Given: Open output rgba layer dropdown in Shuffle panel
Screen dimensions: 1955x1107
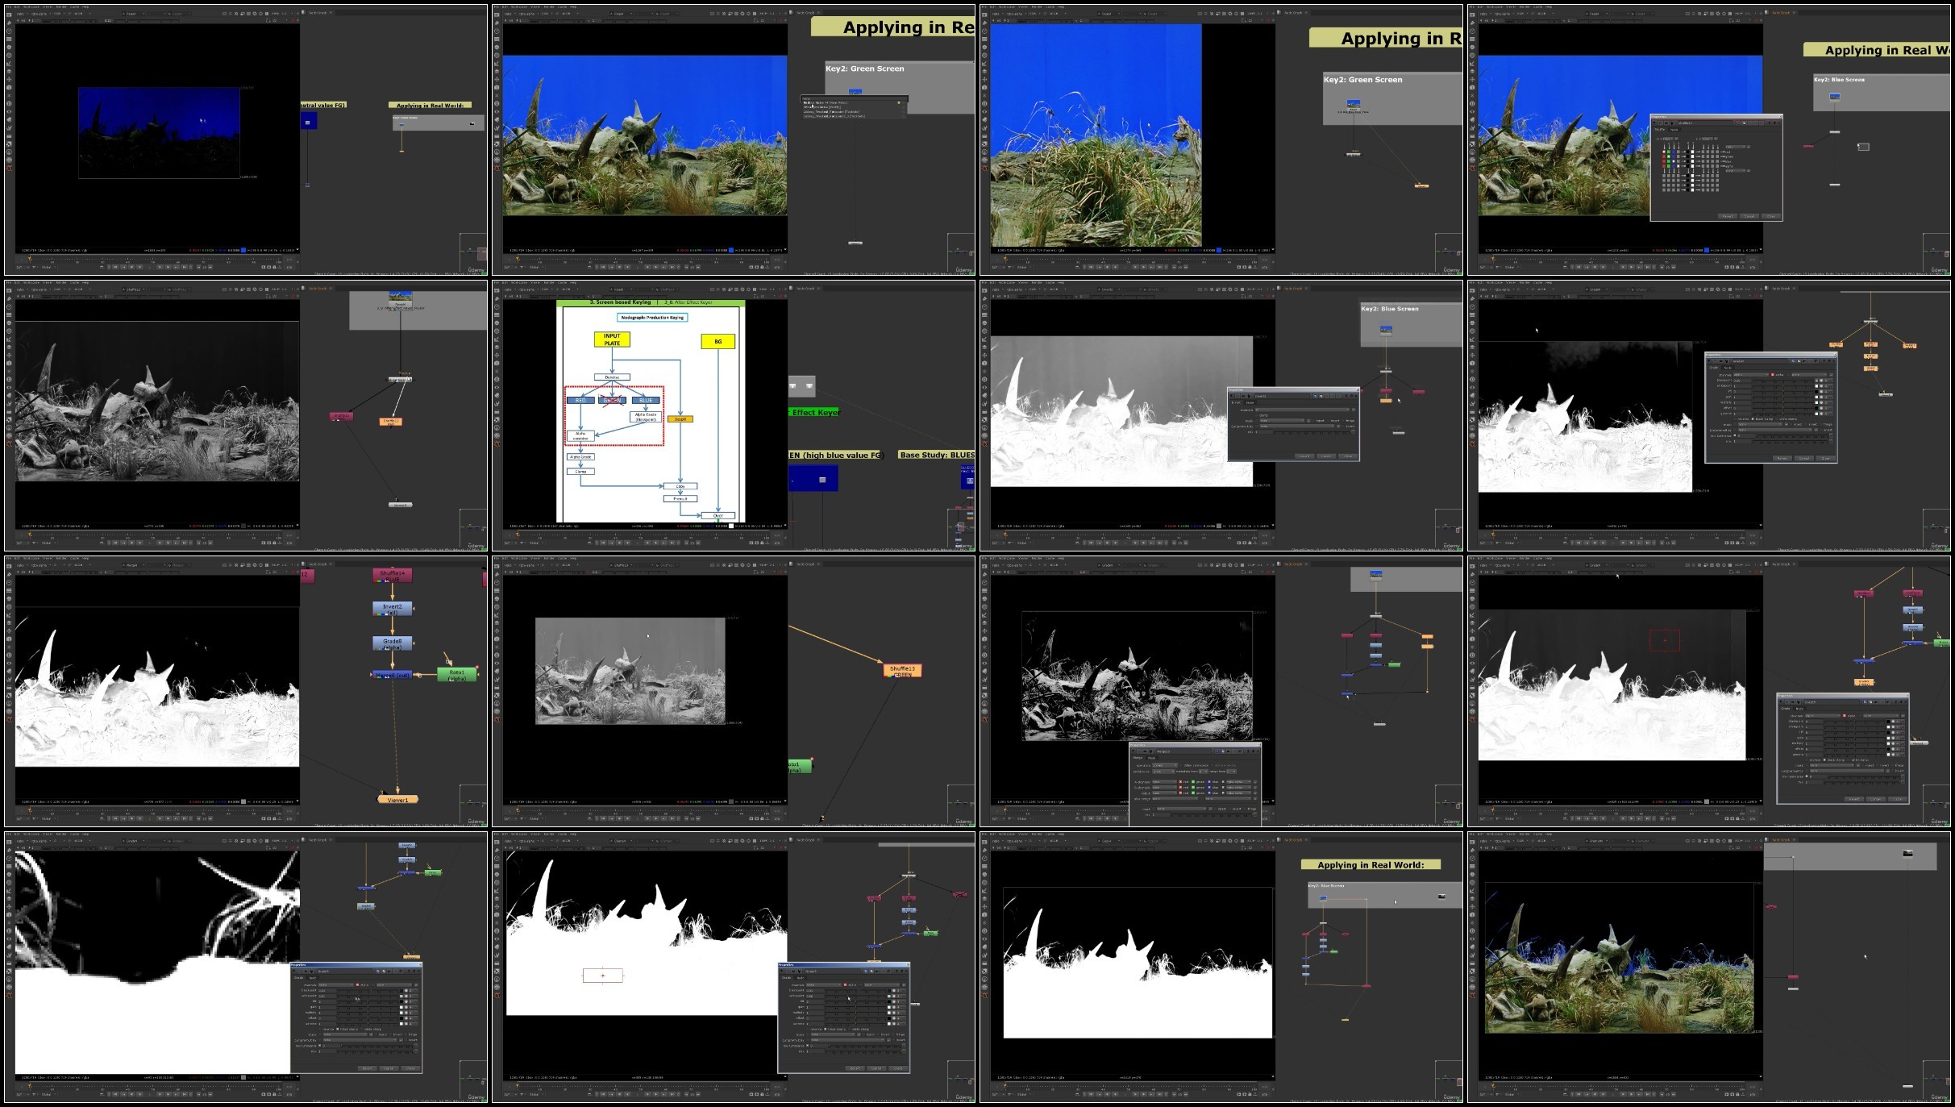Looking at the screenshot, I should click(1736, 147).
